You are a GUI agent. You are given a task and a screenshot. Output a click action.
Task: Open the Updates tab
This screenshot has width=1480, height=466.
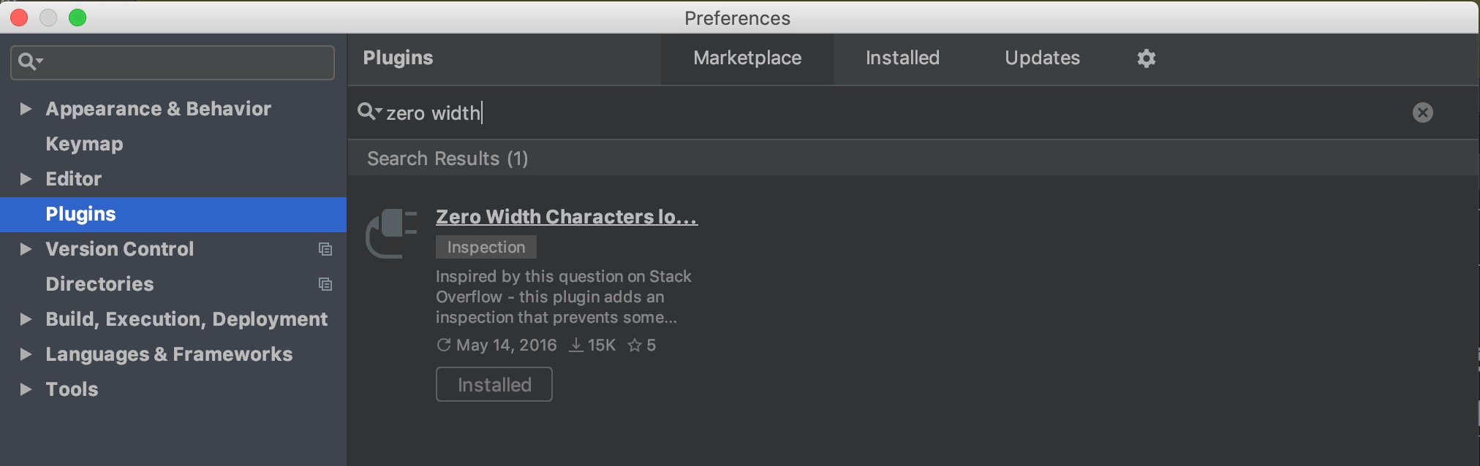click(x=1042, y=58)
